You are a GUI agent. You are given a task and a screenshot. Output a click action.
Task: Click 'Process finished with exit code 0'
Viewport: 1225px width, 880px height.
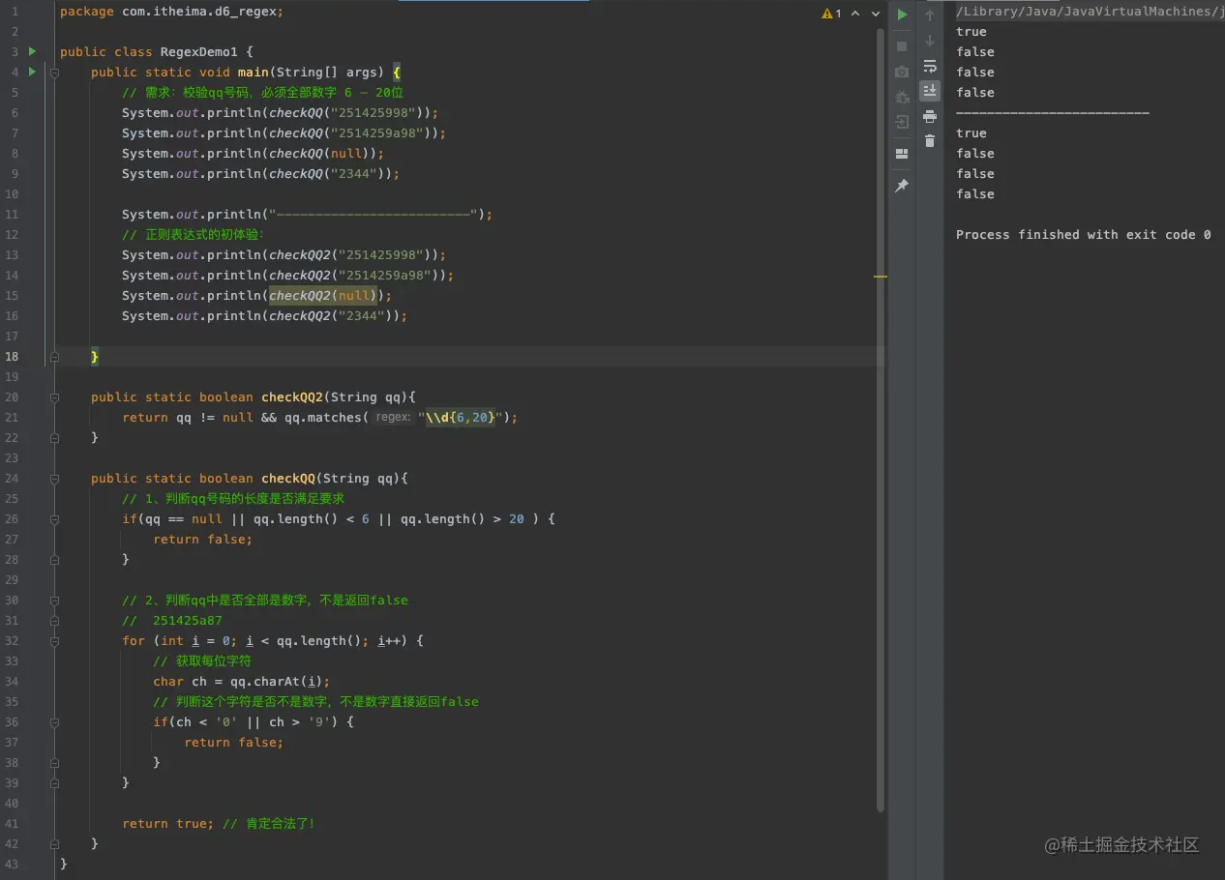tap(1084, 235)
